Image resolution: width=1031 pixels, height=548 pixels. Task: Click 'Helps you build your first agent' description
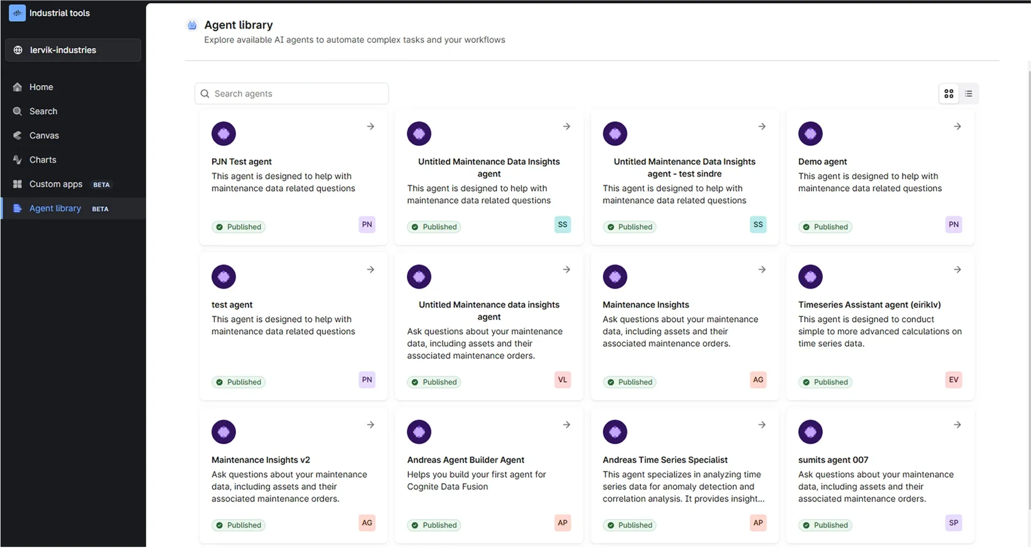point(476,480)
